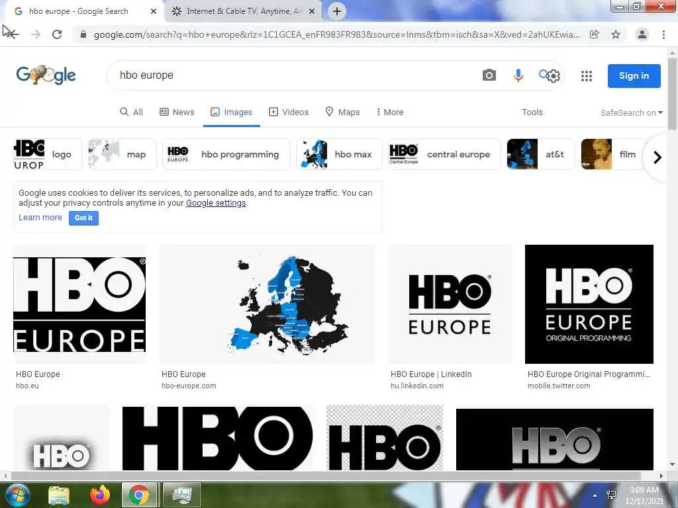Launch Firefox from the taskbar
678x508 pixels.
coord(99,495)
